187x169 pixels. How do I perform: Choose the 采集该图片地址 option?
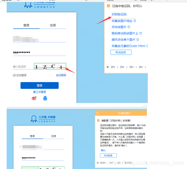coord(122,21)
